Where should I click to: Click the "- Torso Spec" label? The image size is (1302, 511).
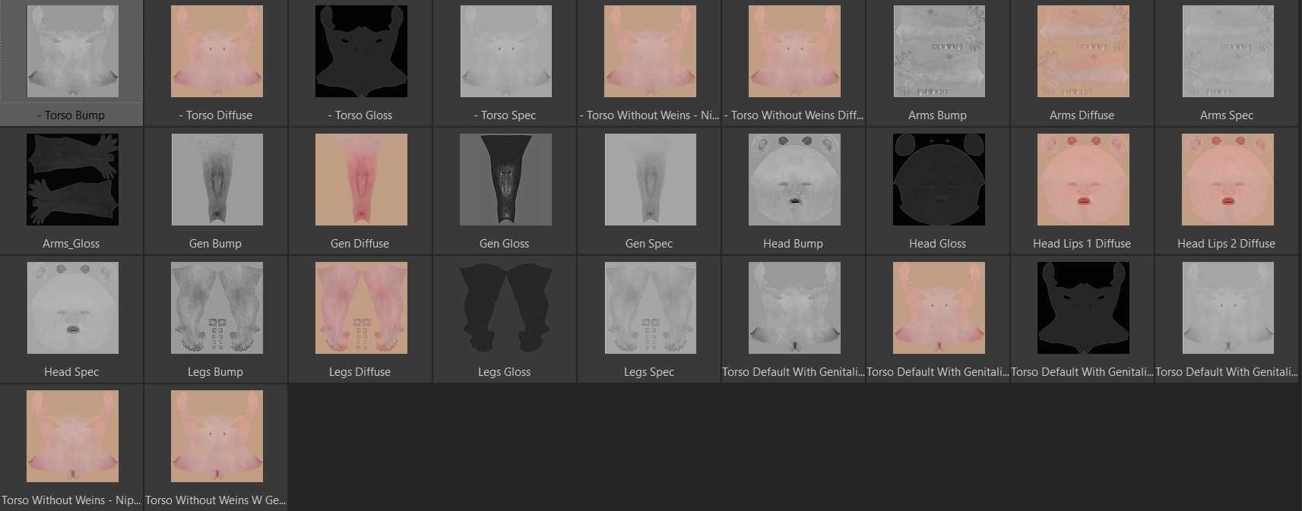pos(505,115)
